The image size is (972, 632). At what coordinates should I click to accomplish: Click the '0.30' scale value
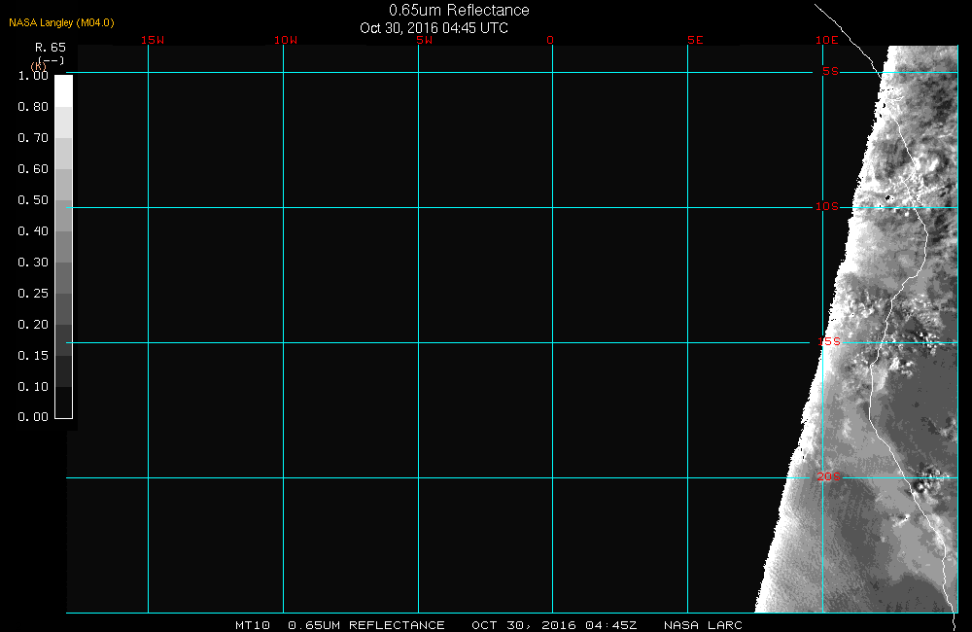pos(33,263)
